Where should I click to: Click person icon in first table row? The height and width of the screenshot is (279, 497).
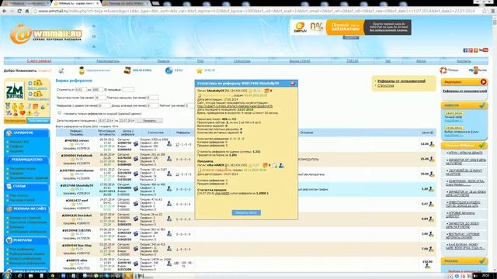[169, 144]
